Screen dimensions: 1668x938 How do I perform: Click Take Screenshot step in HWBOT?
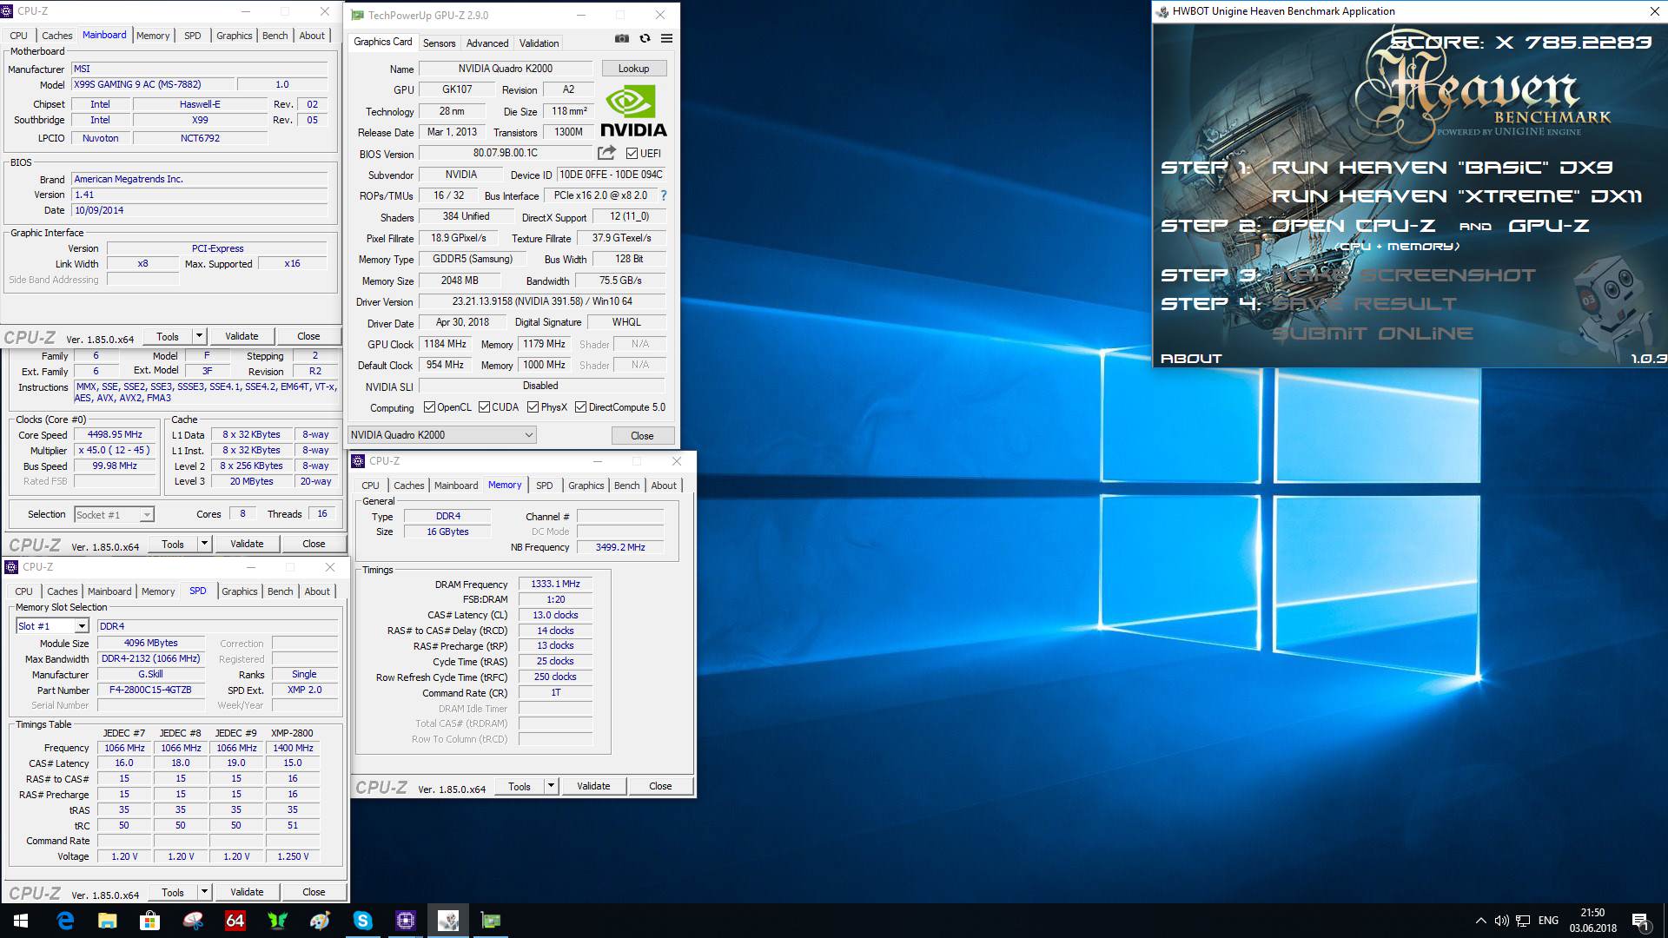[1404, 276]
